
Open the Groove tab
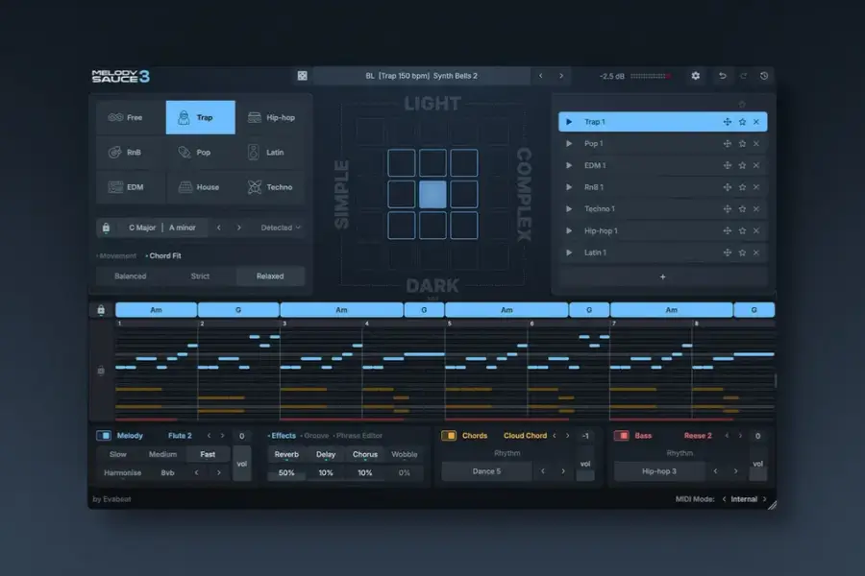[x=314, y=436]
